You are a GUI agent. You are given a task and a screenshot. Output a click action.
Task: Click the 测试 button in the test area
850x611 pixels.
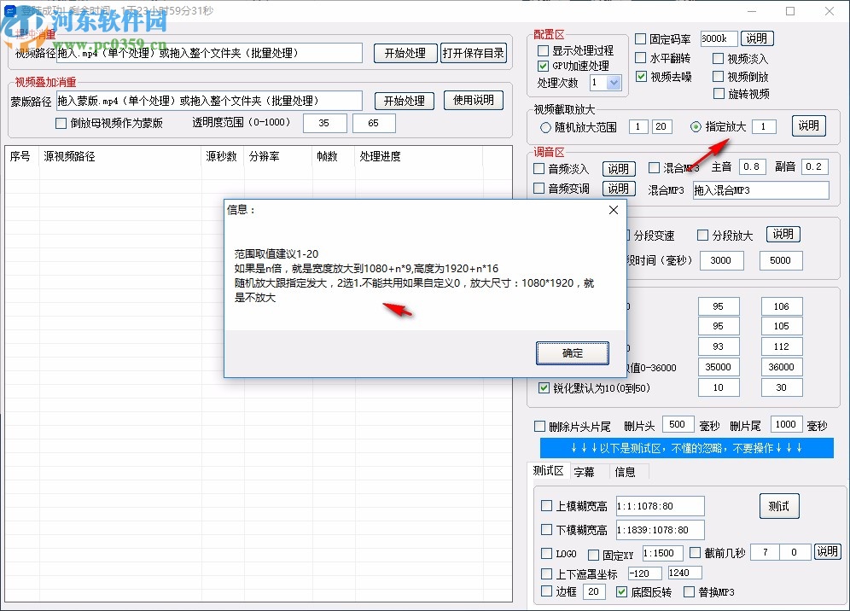pos(778,505)
